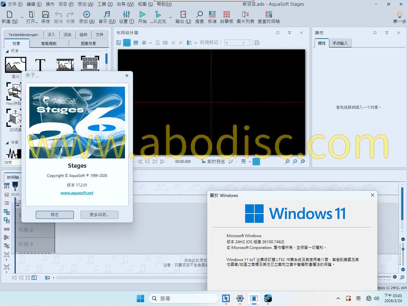Click the 音乐 (Music) toolbar icon

click(x=107, y=15)
